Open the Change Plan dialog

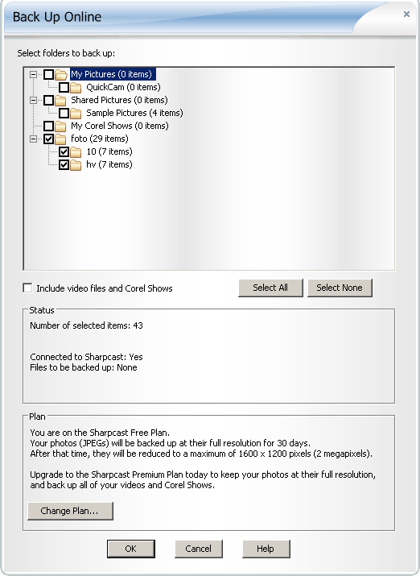tap(71, 511)
